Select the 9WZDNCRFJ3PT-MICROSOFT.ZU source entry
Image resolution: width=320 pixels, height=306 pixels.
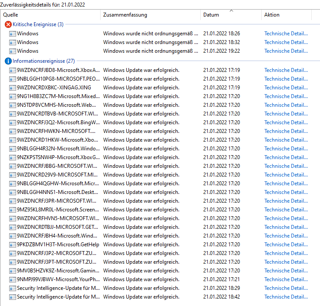point(57,262)
